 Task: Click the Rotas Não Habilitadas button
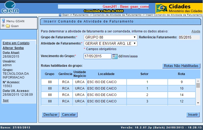(181, 66)
